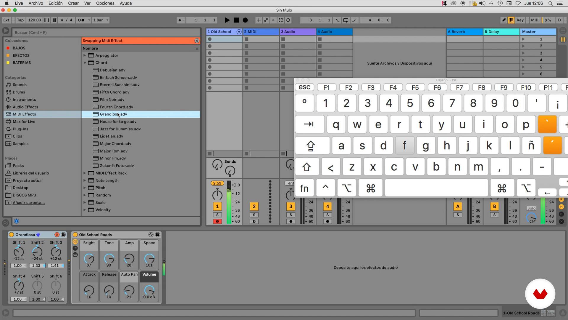
Task: Click the tempo field 120.00
Action: (x=34, y=20)
